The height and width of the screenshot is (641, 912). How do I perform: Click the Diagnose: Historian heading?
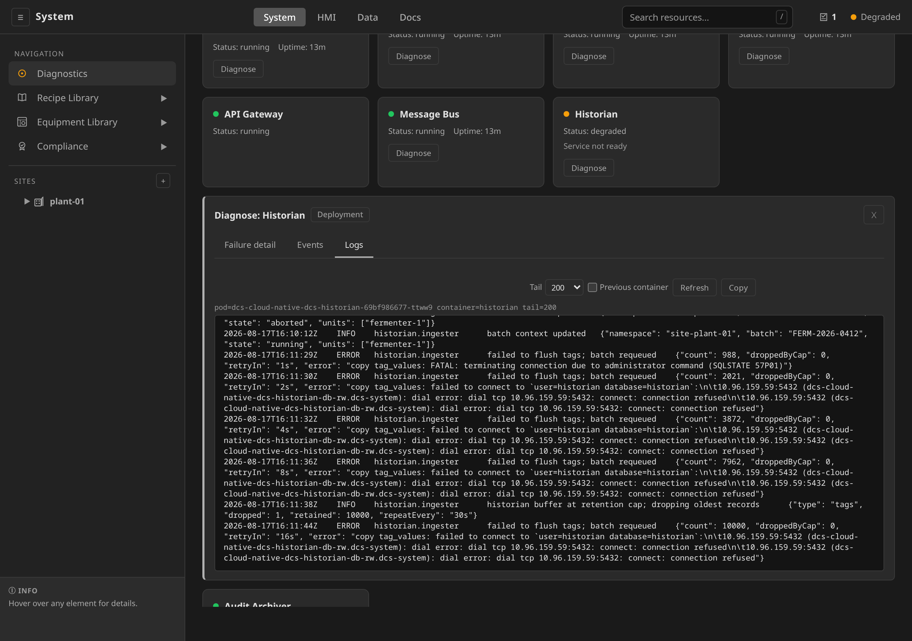pos(259,215)
